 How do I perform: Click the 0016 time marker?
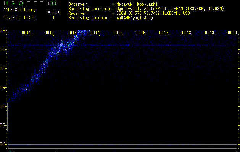[141, 33]
